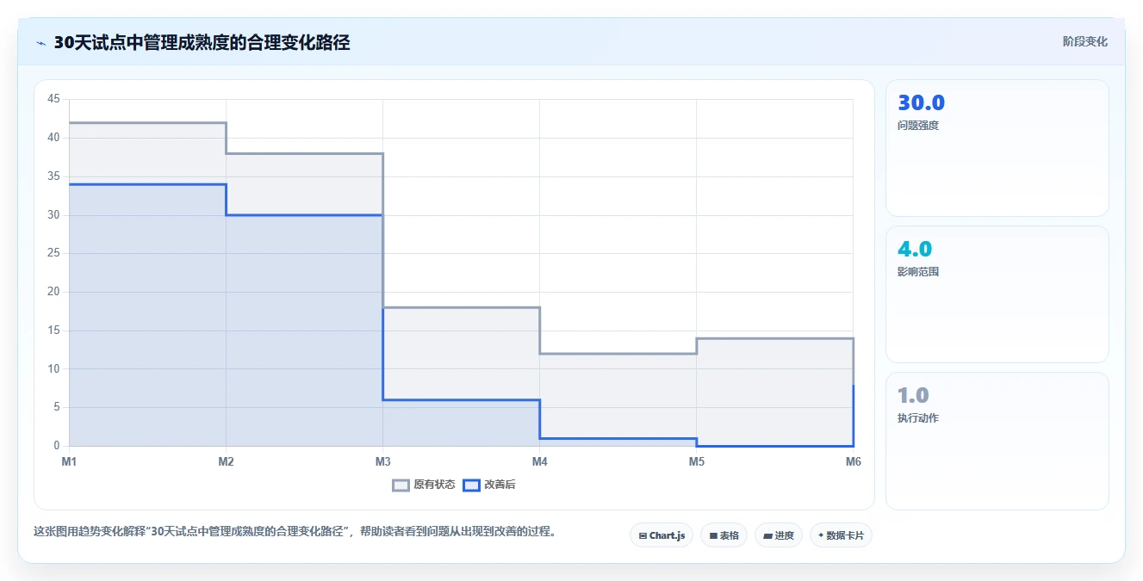
Task: Click the 阶段变化 label in header
Action: [x=1084, y=41]
